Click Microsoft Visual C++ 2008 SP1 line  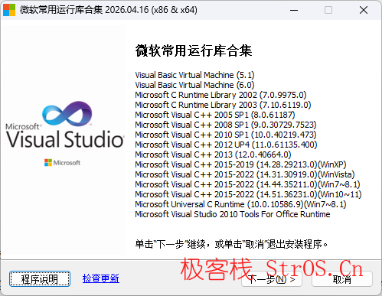tap(226, 125)
